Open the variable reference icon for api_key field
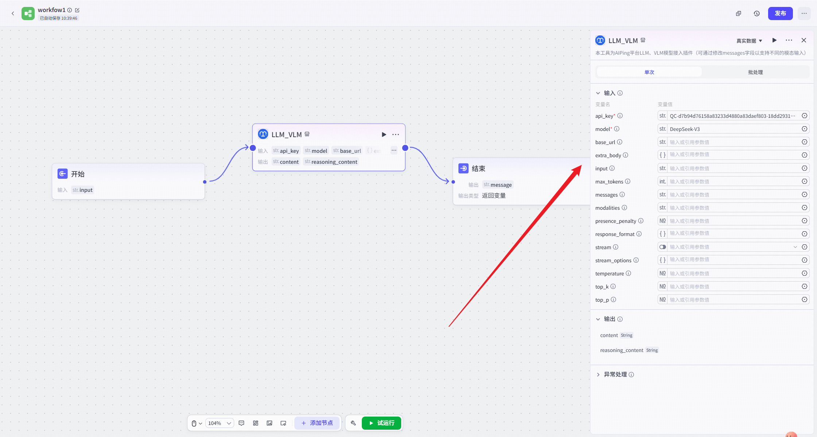This screenshot has height=437, width=817. click(x=804, y=116)
